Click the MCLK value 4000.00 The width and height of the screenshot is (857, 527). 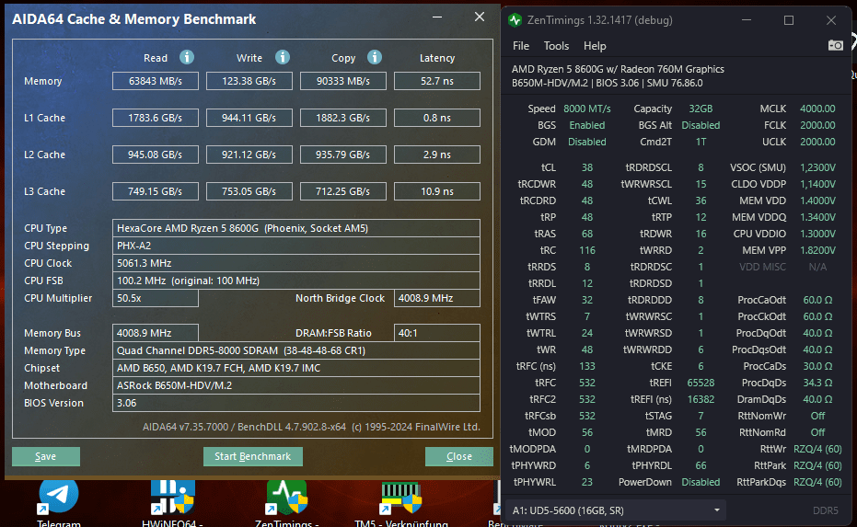coord(817,109)
